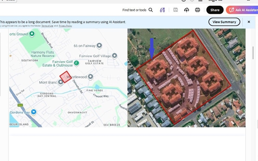258x161 pixels.
Task: Click the Save floppy disk icon
Action: (176, 10)
